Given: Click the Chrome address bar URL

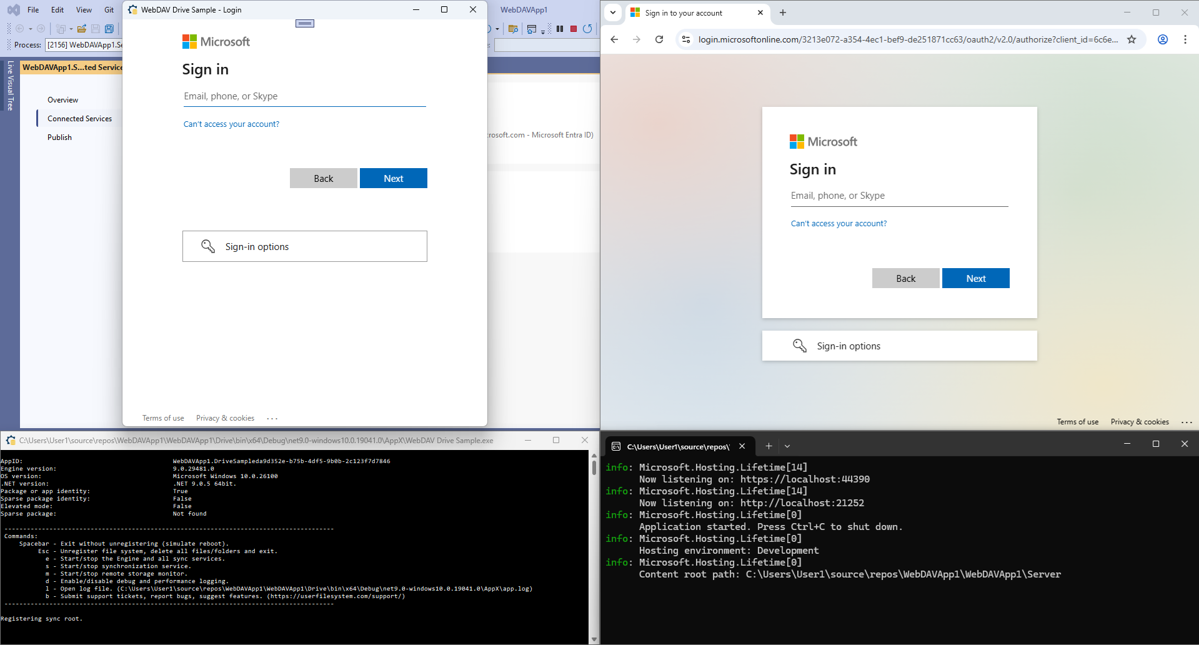Looking at the screenshot, I should click(x=908, y=39).
